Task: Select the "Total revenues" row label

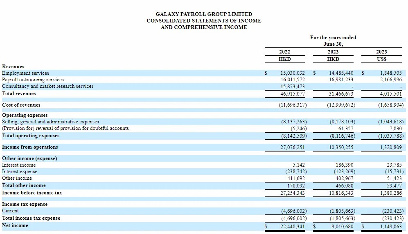Action: [x=19, y=94]
